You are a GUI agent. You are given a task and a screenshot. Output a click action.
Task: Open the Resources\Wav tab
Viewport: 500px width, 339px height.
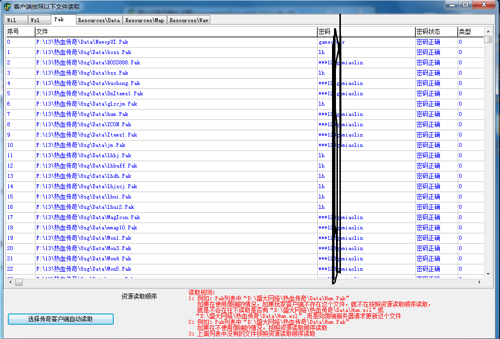click(189, 20)
